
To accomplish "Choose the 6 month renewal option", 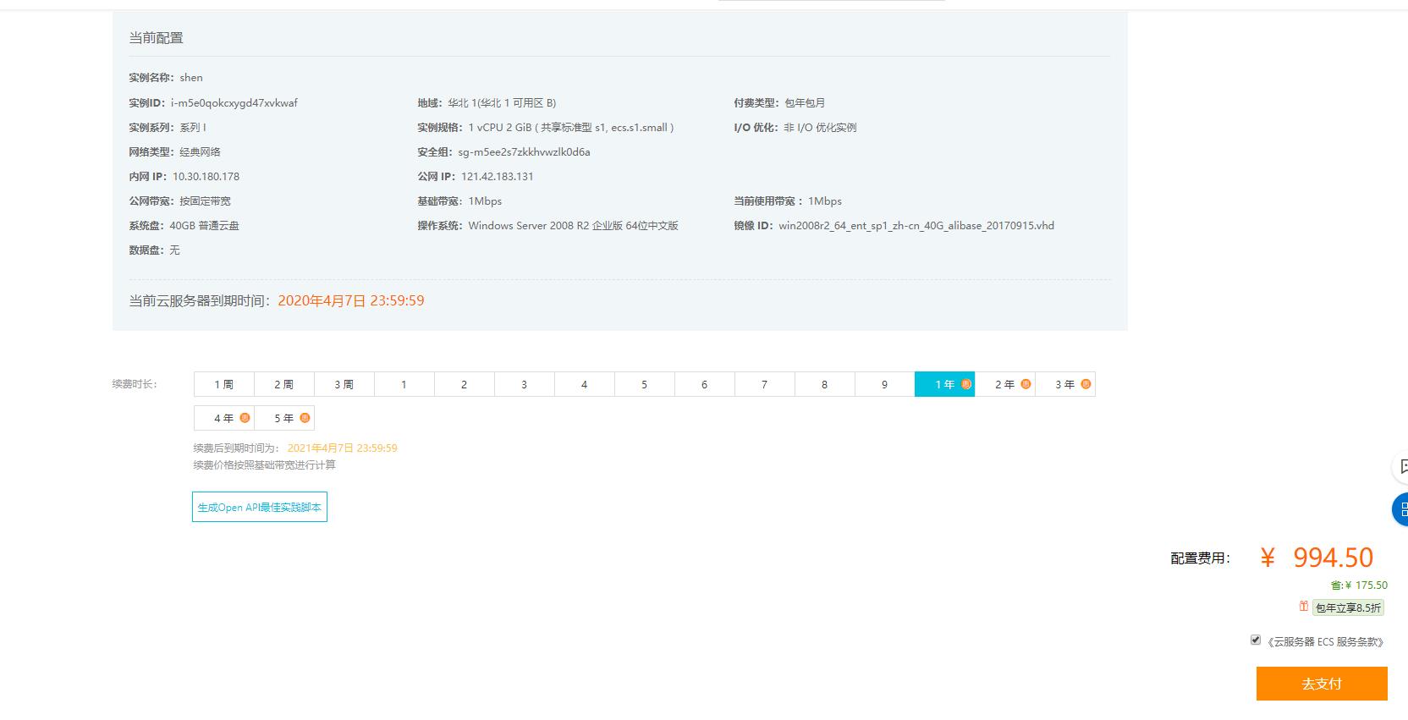I will click(704, 385).
